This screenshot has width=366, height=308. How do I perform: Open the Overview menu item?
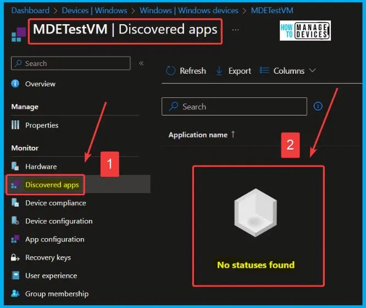tap(40, 84)
